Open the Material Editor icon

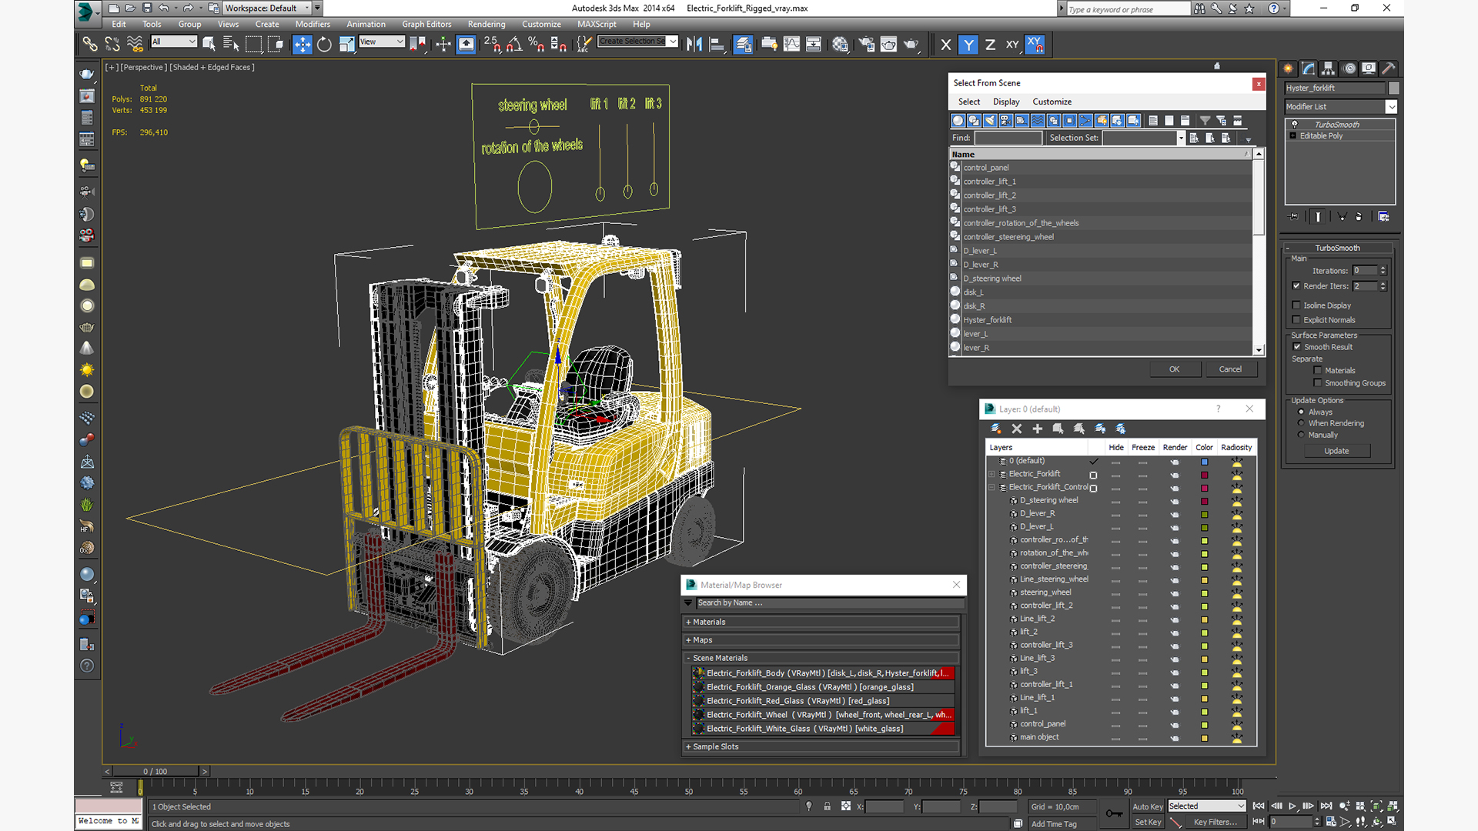point(840,45)
